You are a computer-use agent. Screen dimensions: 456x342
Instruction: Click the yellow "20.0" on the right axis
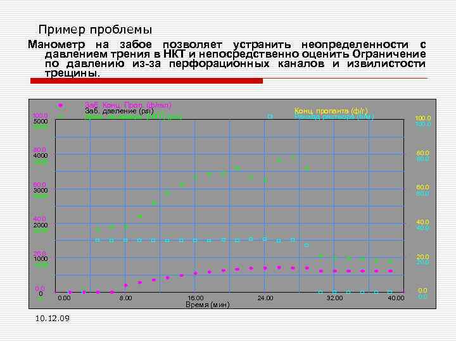coord(423,256)
